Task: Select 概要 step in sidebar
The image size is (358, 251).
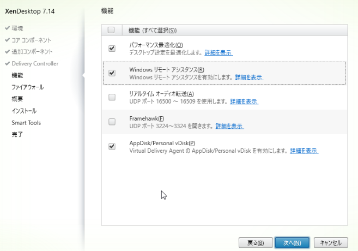Action: click(17, 99)
